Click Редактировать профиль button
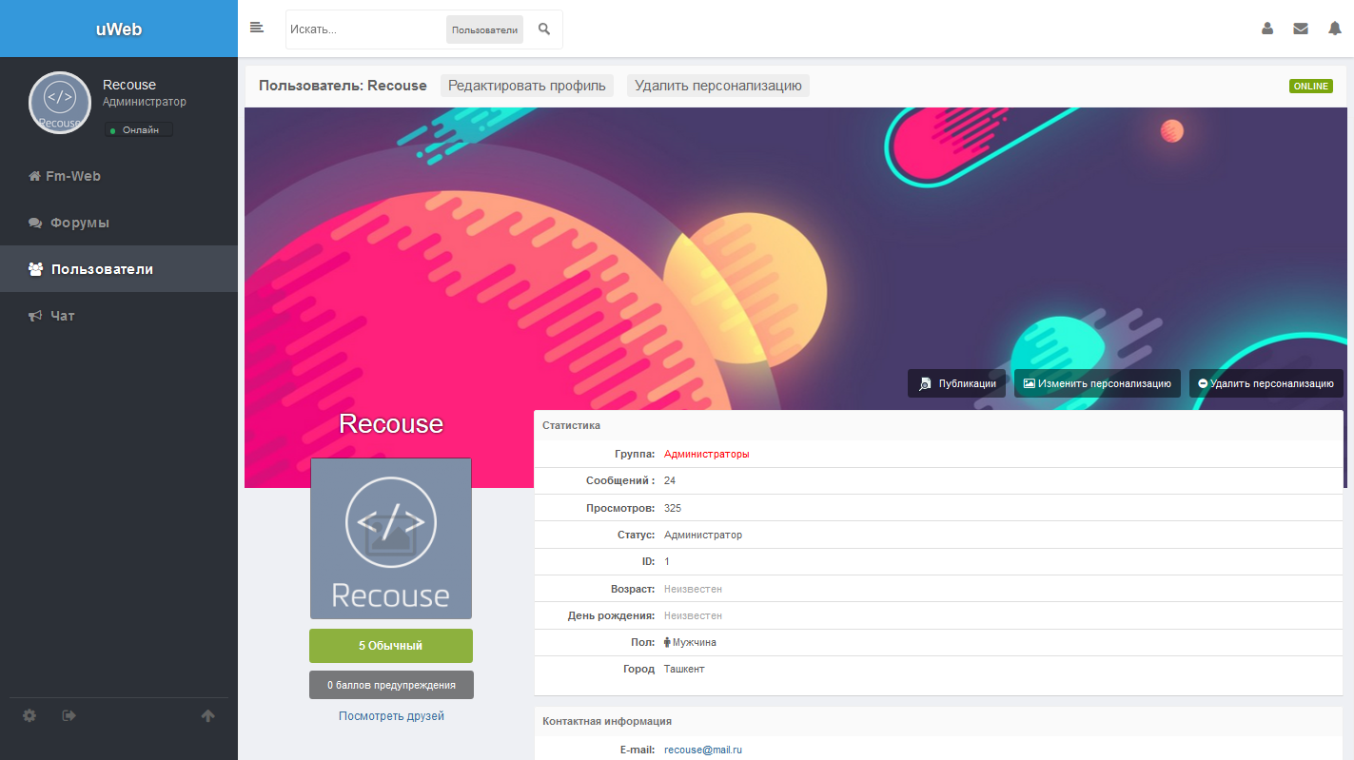The height and width of the screenshot is (760, 1354). pyautogui.click(x=526, y=86)
